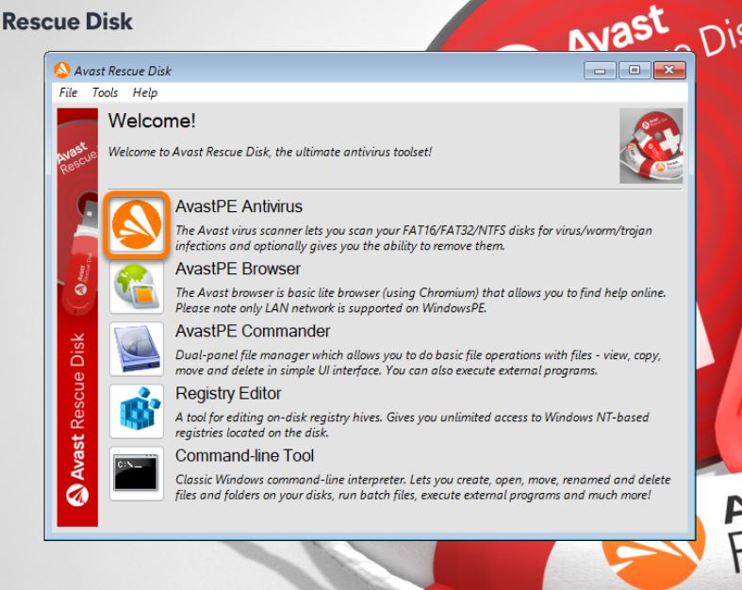The width and height of the screenshot is (742, 590).
Task: Open the Tools menu
Action: tap(105, 92)
